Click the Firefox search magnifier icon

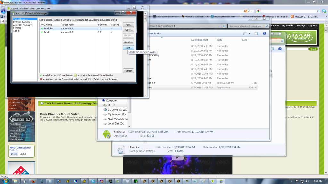[318, 11]
